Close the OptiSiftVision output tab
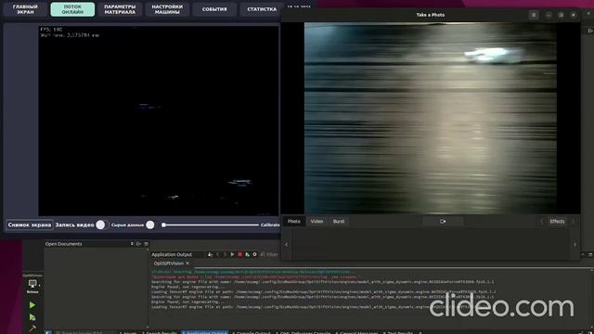The width and height of the screenshot is (594, 334). [187, 263]
